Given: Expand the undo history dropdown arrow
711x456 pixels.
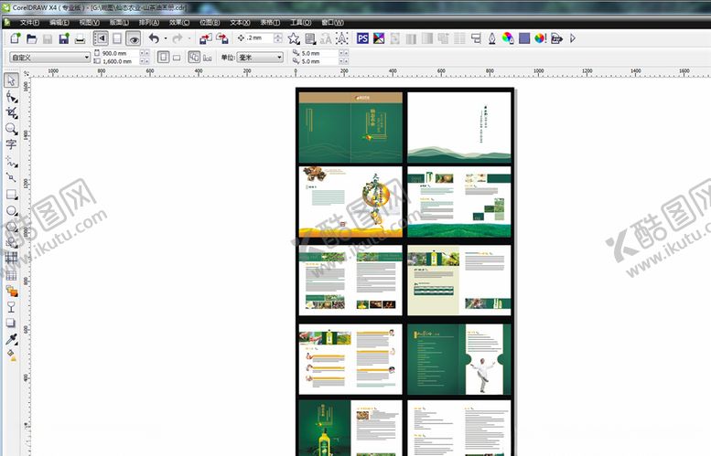Looking at the screenshot, I should pos(165,39).
